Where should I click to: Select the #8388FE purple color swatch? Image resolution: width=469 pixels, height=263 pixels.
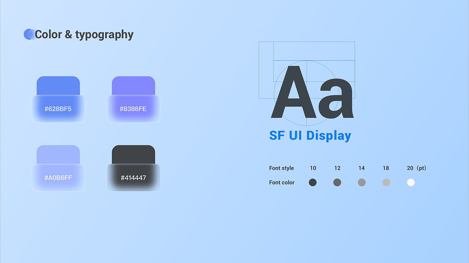[x=133, y=99]
